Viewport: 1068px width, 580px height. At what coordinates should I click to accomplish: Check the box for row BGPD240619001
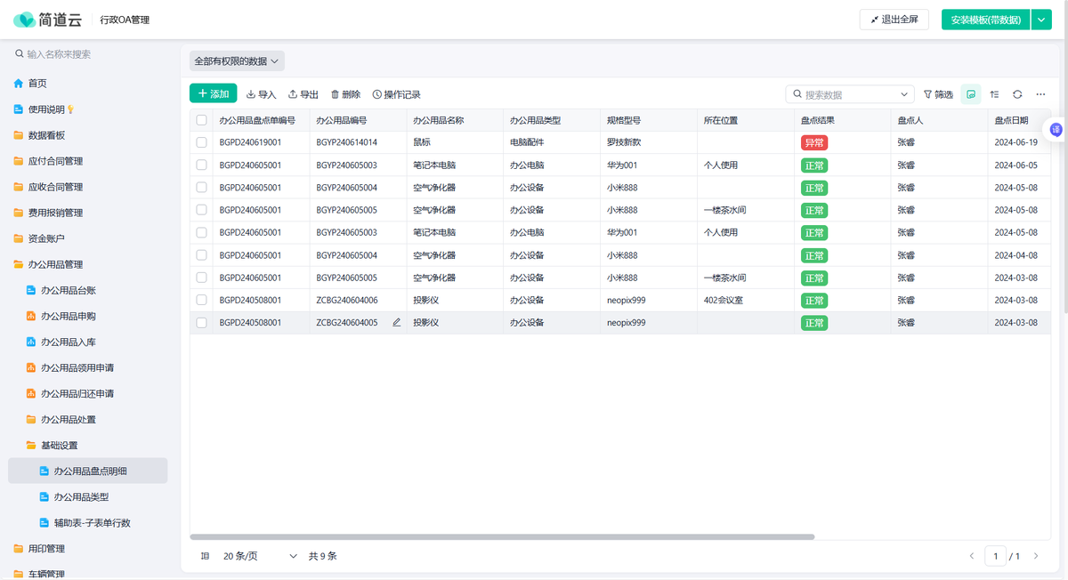coord(202,142)
